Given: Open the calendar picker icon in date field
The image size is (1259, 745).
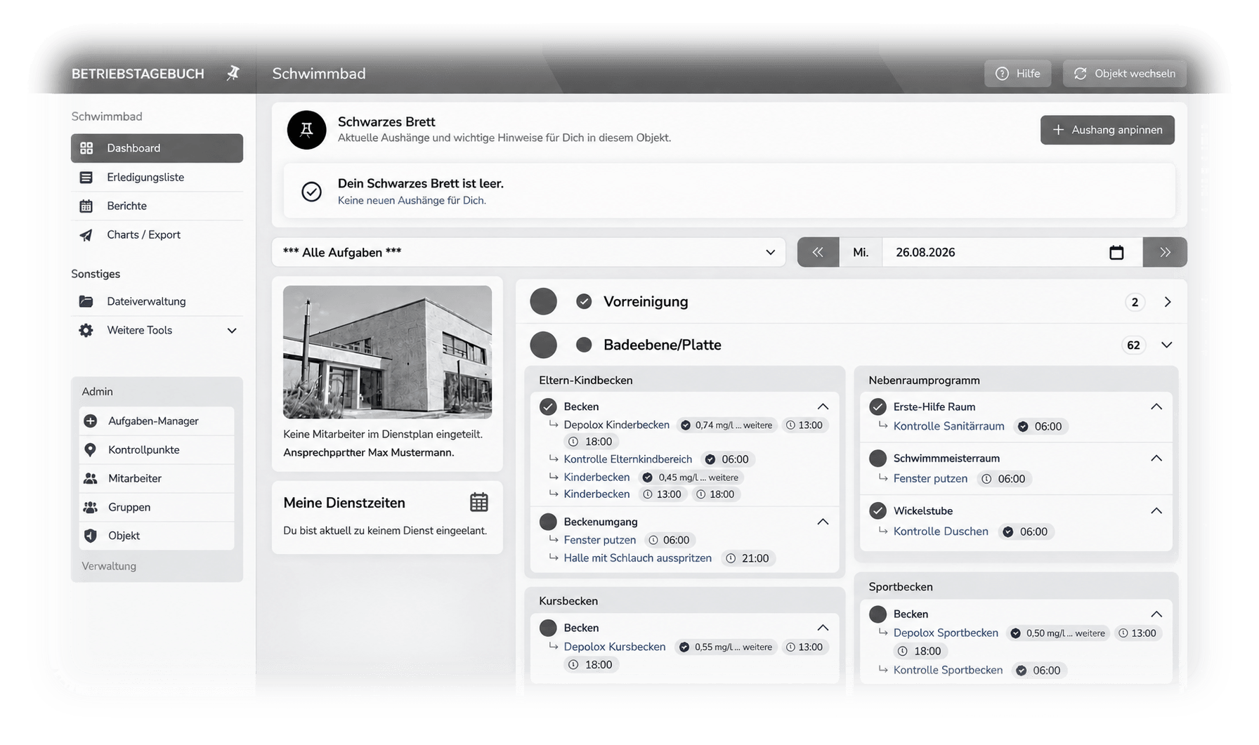Looking at the screenshot, I should click(1116, 253).
